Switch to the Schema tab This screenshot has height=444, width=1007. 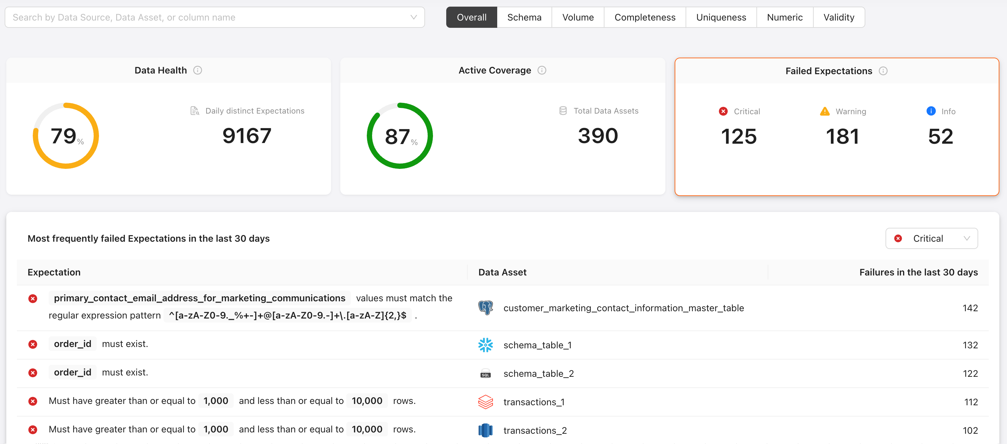point(524,17)
